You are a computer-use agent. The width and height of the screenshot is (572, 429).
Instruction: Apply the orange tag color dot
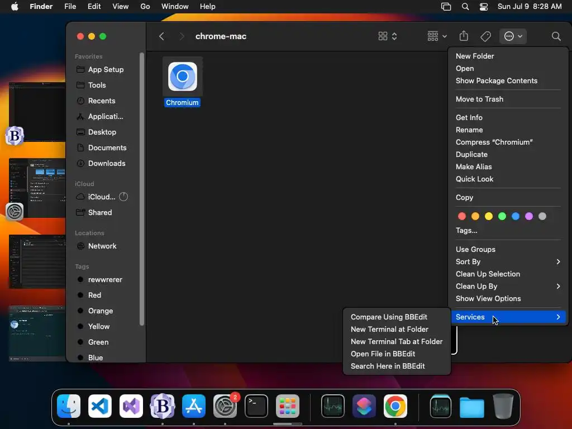point(475,216)
